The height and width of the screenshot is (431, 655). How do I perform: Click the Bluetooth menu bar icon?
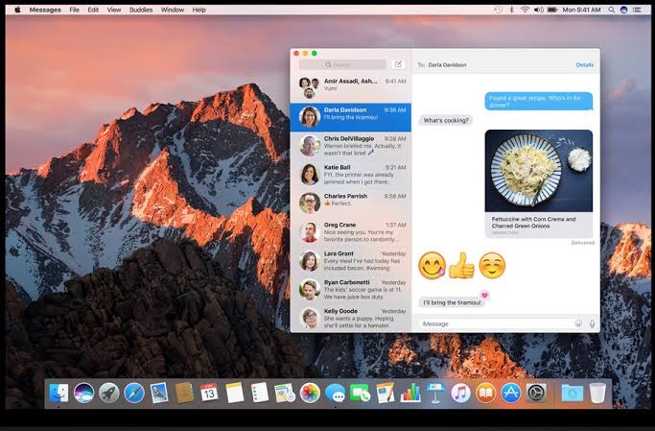[511, 10]
